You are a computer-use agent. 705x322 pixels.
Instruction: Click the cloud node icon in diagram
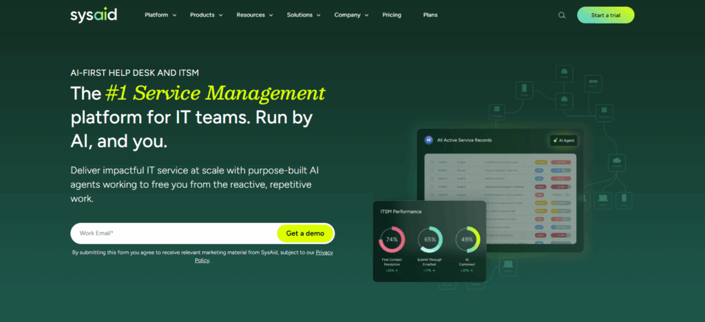616,162
